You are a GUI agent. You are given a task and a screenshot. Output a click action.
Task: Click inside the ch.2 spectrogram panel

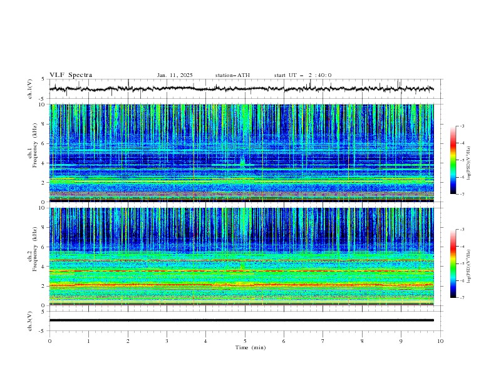pos(241,257)
